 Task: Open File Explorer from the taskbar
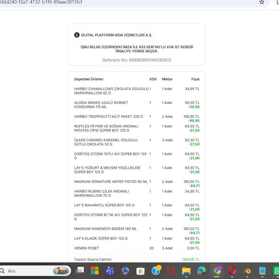tap(186, 271)
